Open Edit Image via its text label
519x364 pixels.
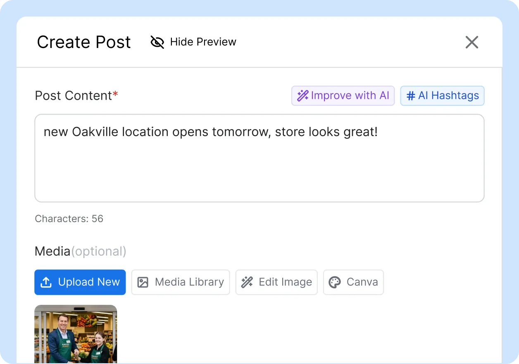tap(285, 282)
